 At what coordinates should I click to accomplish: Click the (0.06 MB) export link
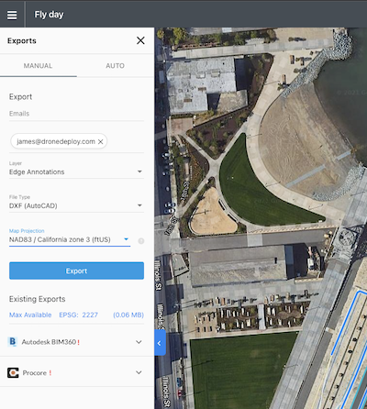[128, 315]
